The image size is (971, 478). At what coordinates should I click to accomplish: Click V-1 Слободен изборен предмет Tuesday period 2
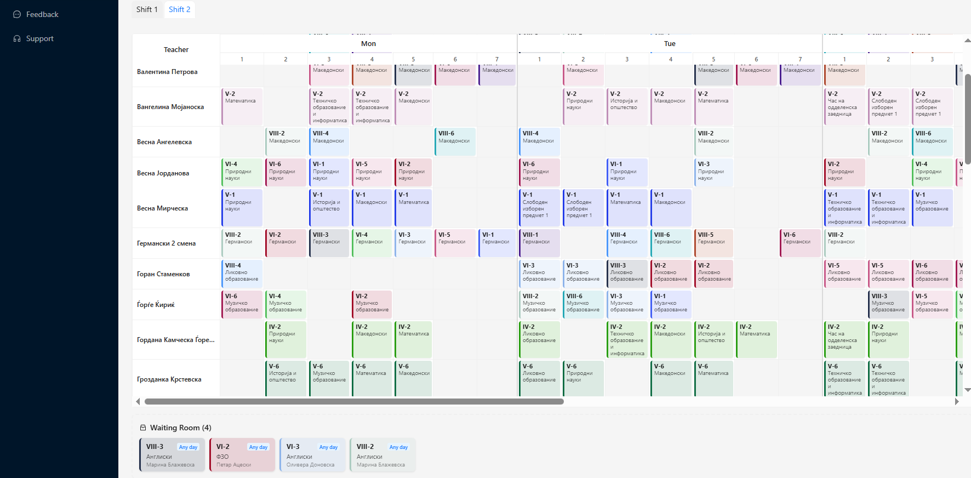click(x=584, y=208)
